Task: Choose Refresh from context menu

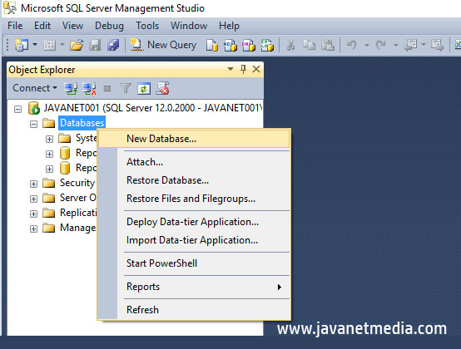Action: pos(194,310)
